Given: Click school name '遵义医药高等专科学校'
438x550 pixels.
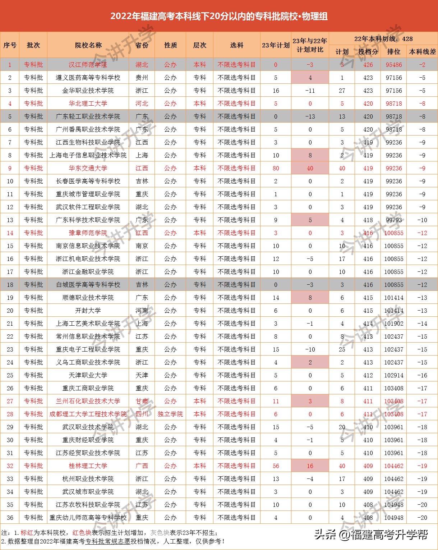Looking at the screenshot, I should point(88,78).
